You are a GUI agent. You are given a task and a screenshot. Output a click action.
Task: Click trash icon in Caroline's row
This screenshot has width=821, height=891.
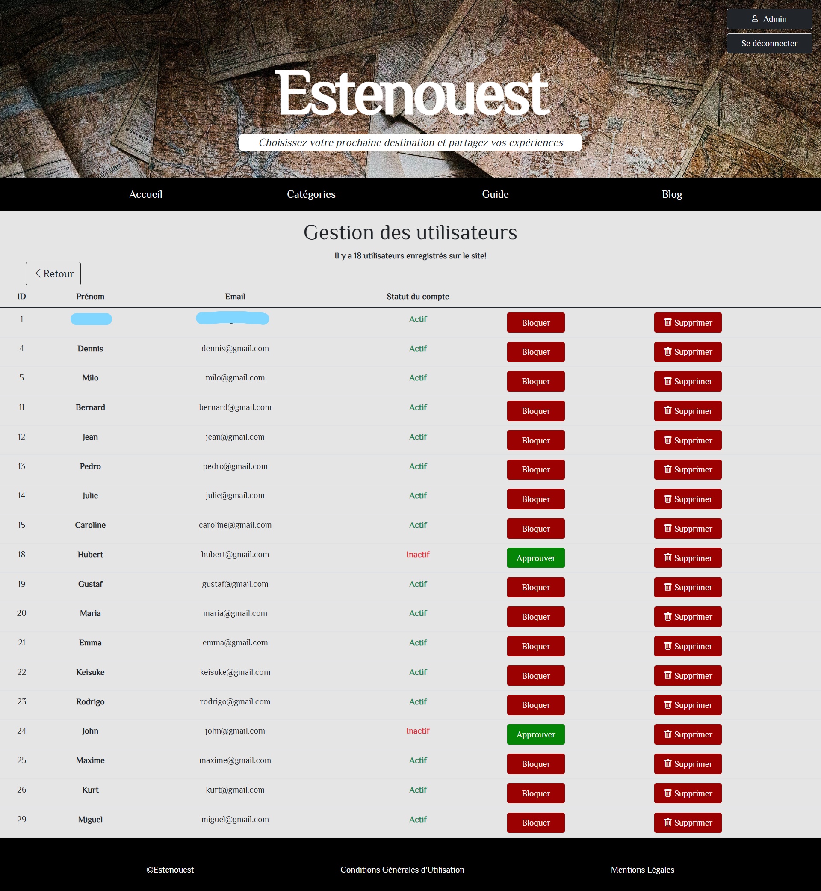pos(668,528)
